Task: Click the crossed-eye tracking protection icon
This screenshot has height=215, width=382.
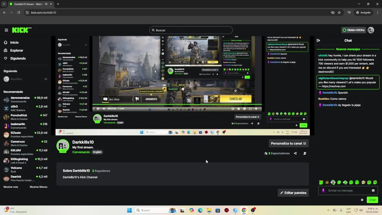Action: (333, 13)
